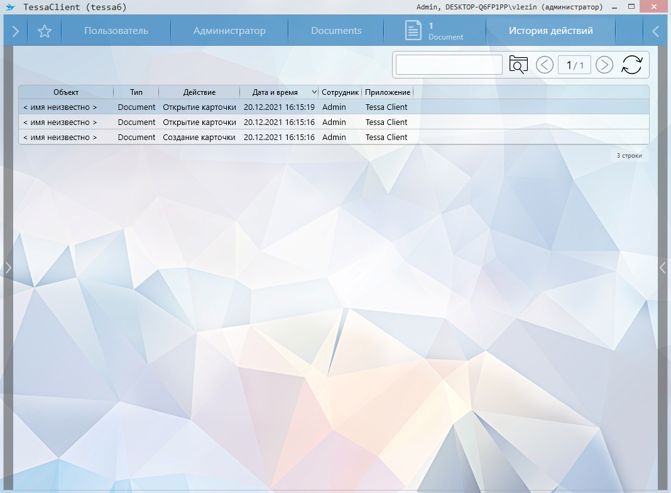
Task: Click the page number box 1/1
Action: coord(574,65)
